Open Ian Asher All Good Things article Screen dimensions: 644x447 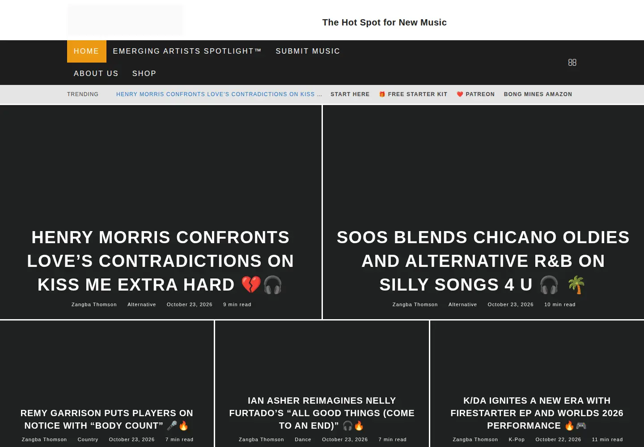click(322, 413)
